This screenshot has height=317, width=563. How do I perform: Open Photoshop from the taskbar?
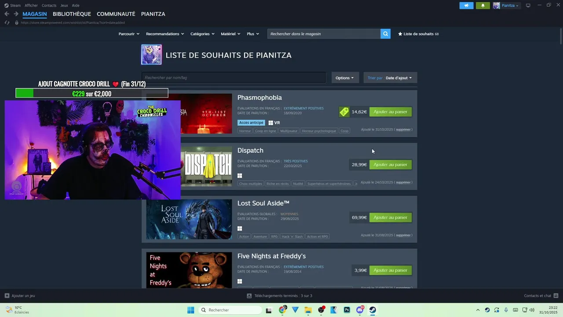coord(347,310)
